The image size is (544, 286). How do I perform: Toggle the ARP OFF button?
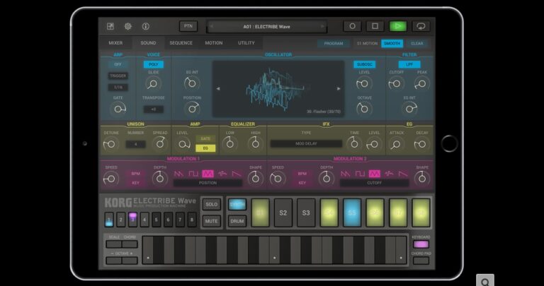tap(118, 64)
